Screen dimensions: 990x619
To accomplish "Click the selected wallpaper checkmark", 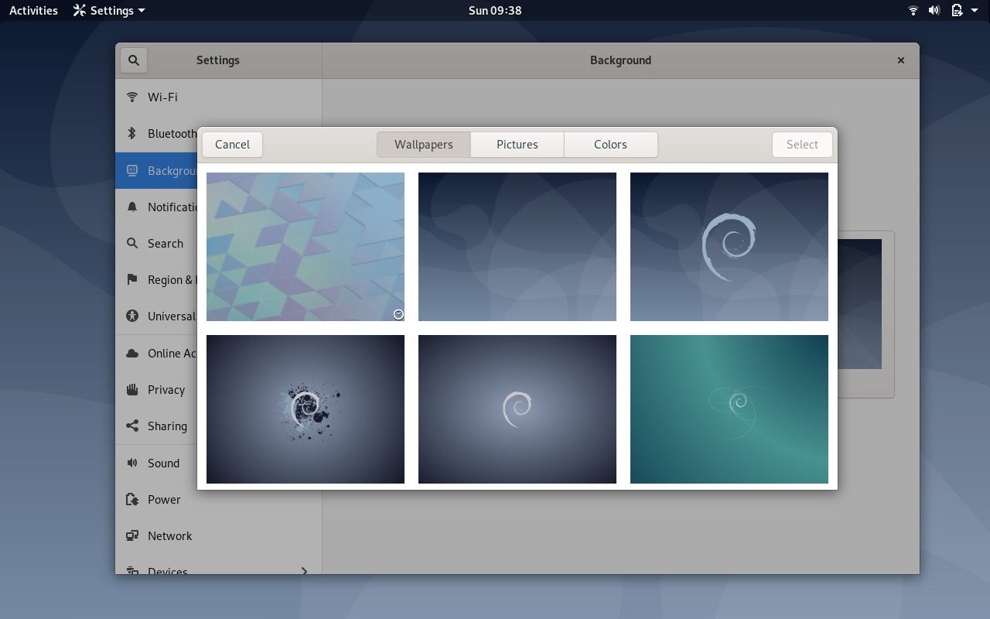I will (398, 314).
